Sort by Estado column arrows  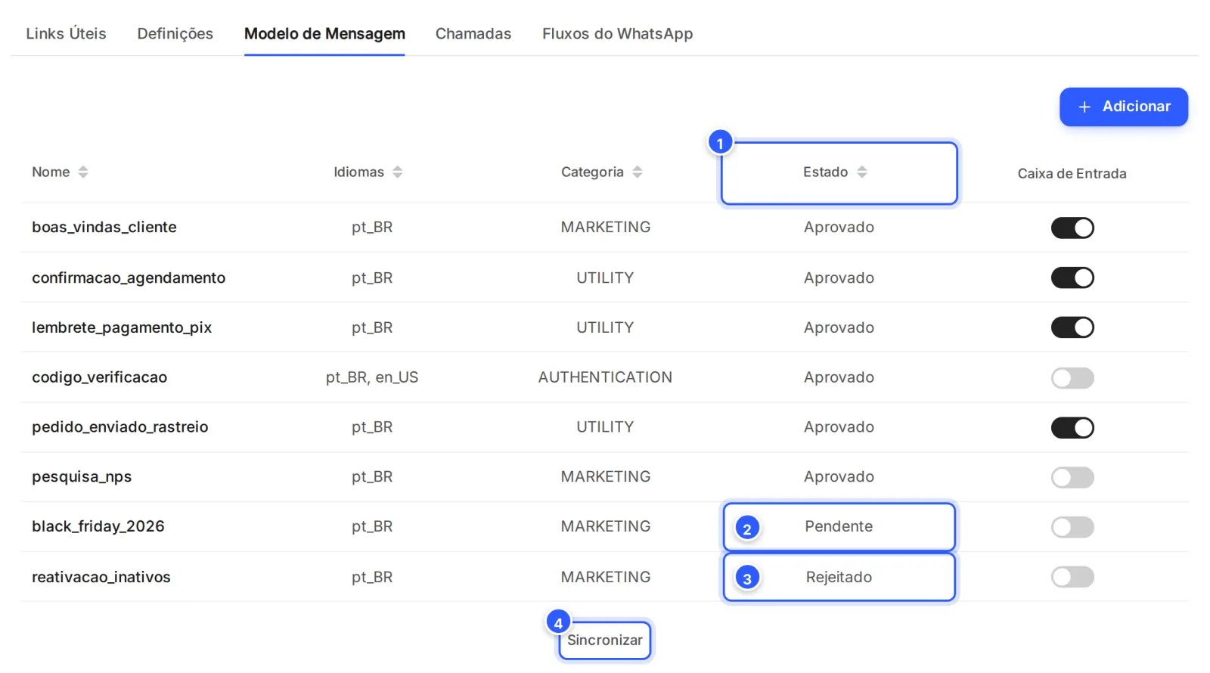[862, 172]
